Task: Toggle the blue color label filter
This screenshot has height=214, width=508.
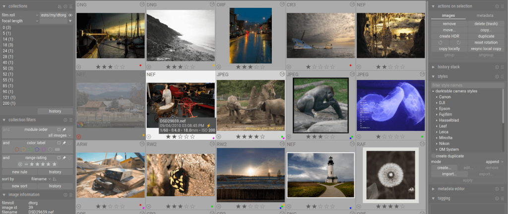Action: 37,149
